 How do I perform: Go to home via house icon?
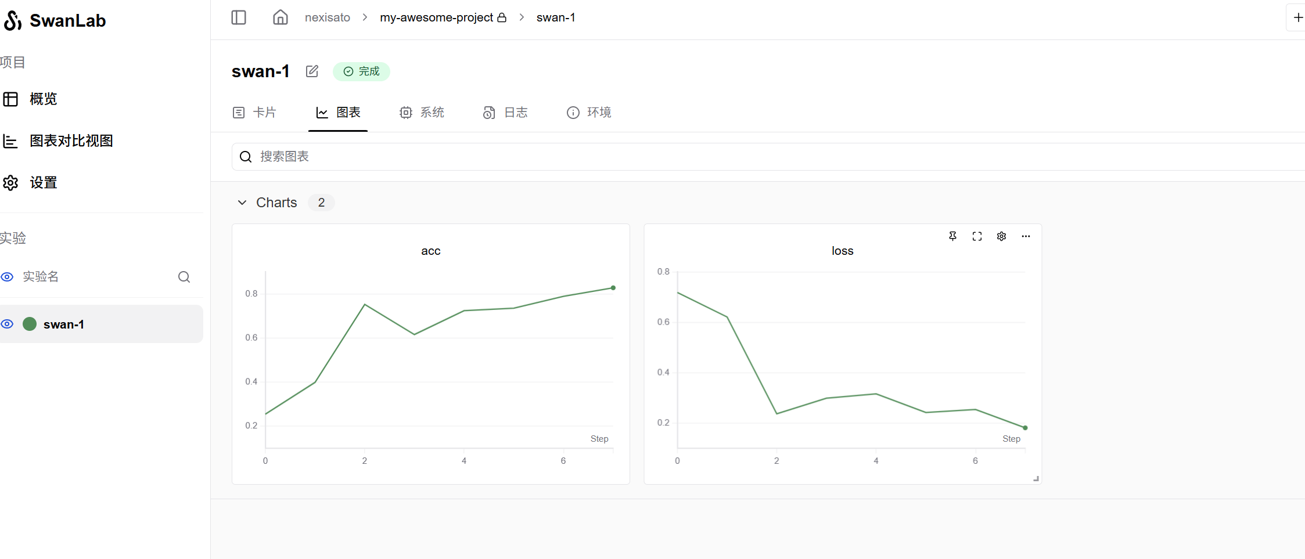pyautogui.click(x=280, y=17)
